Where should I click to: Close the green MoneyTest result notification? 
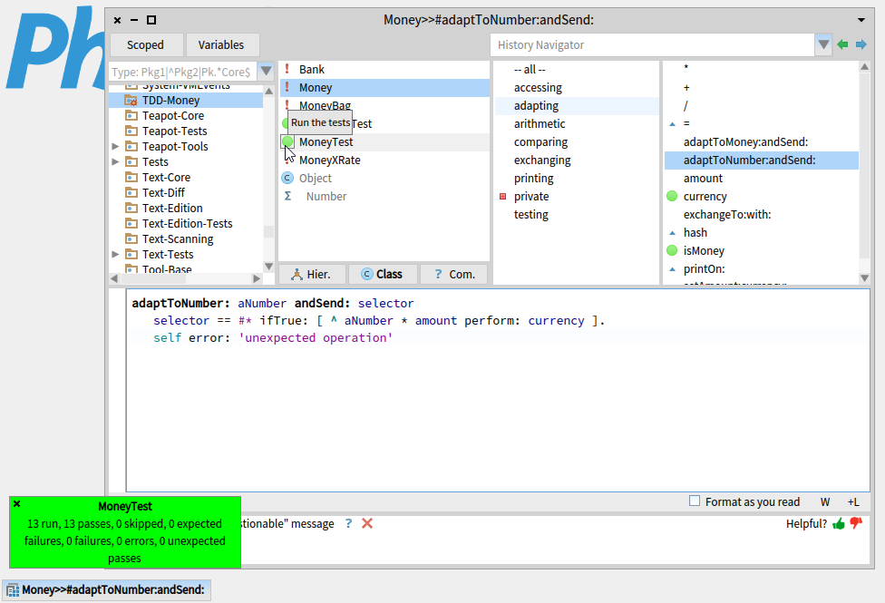pos(17,503)
